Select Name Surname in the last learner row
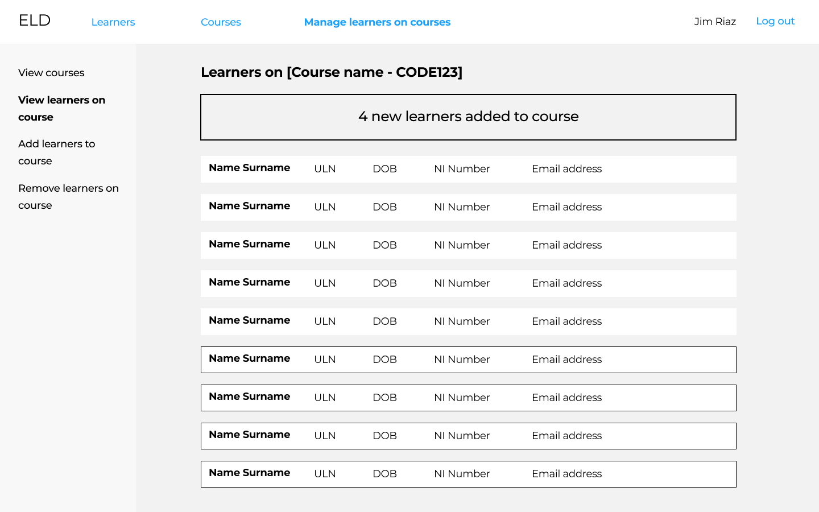This screenshot has width=819, height=512. coord(249,473)
